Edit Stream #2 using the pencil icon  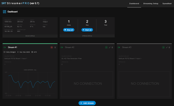pyautogui.click(x=110, y=47)
